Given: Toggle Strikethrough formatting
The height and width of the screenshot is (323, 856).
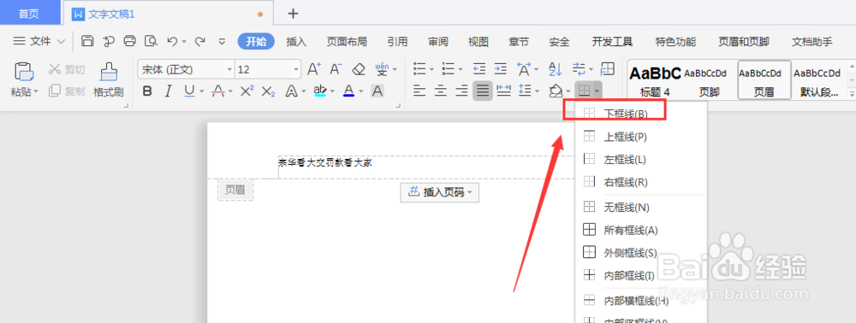Looking at the screenshot, I should [x=217, y=91].
